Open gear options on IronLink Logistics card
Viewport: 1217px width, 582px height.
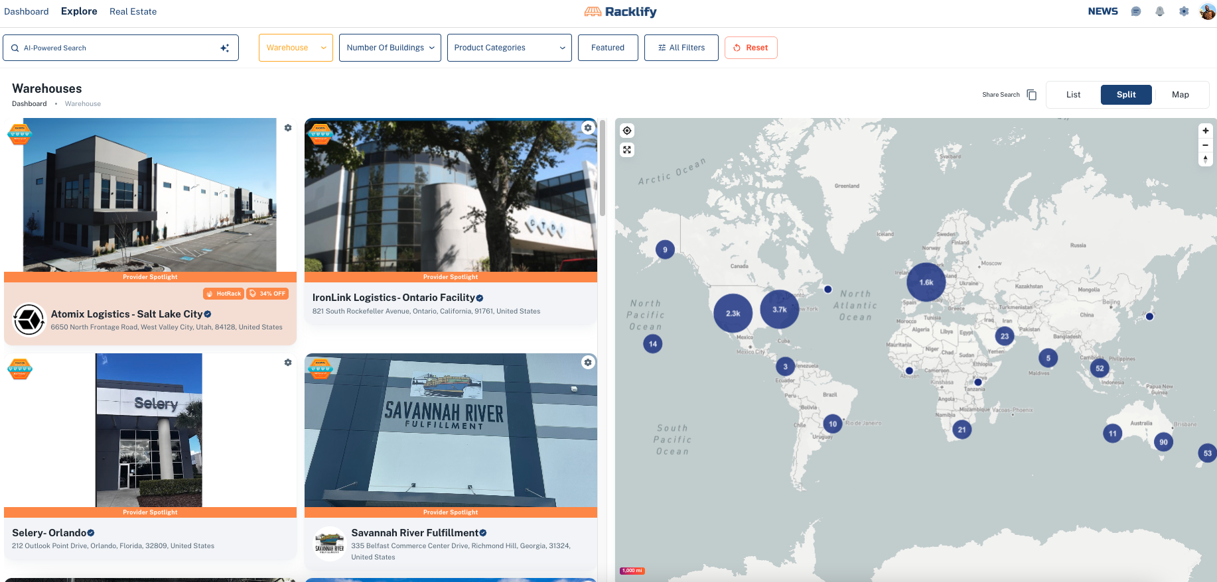point(588,128)
